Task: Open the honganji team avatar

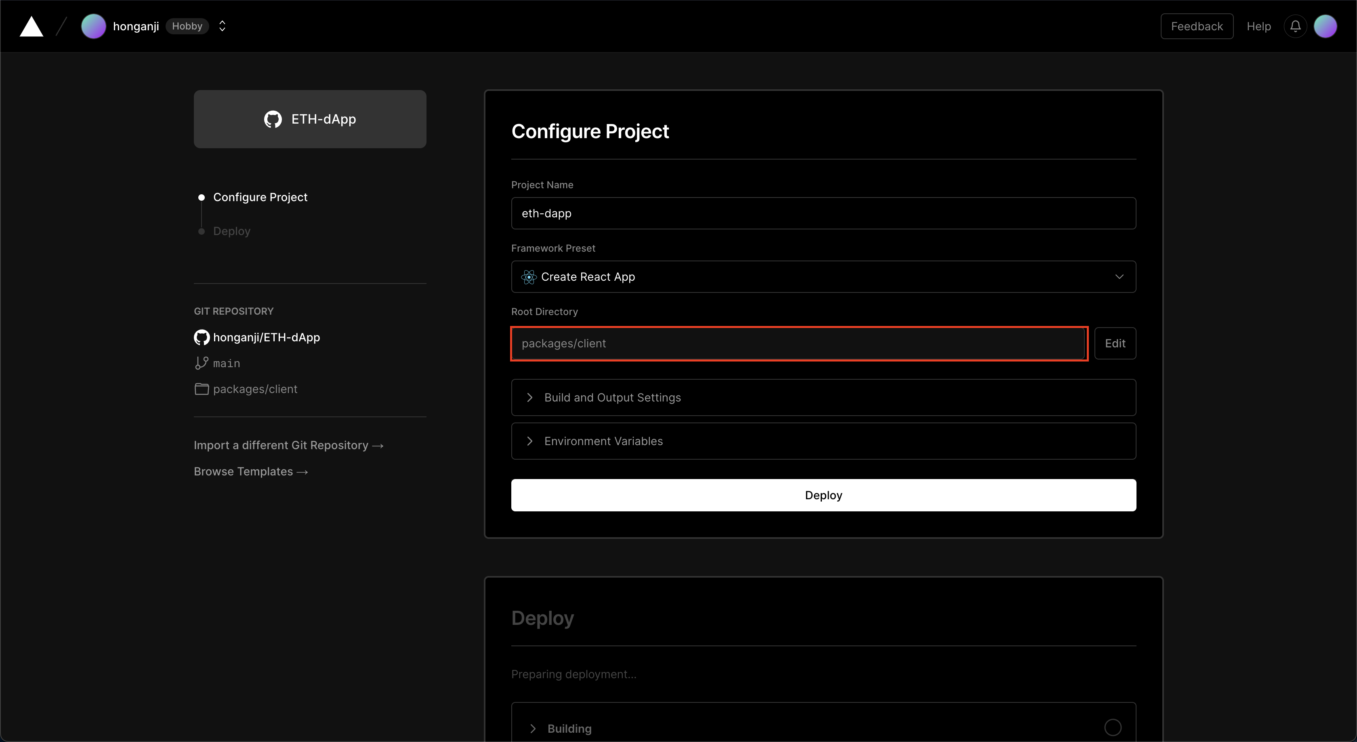Action: click(94, 26)
